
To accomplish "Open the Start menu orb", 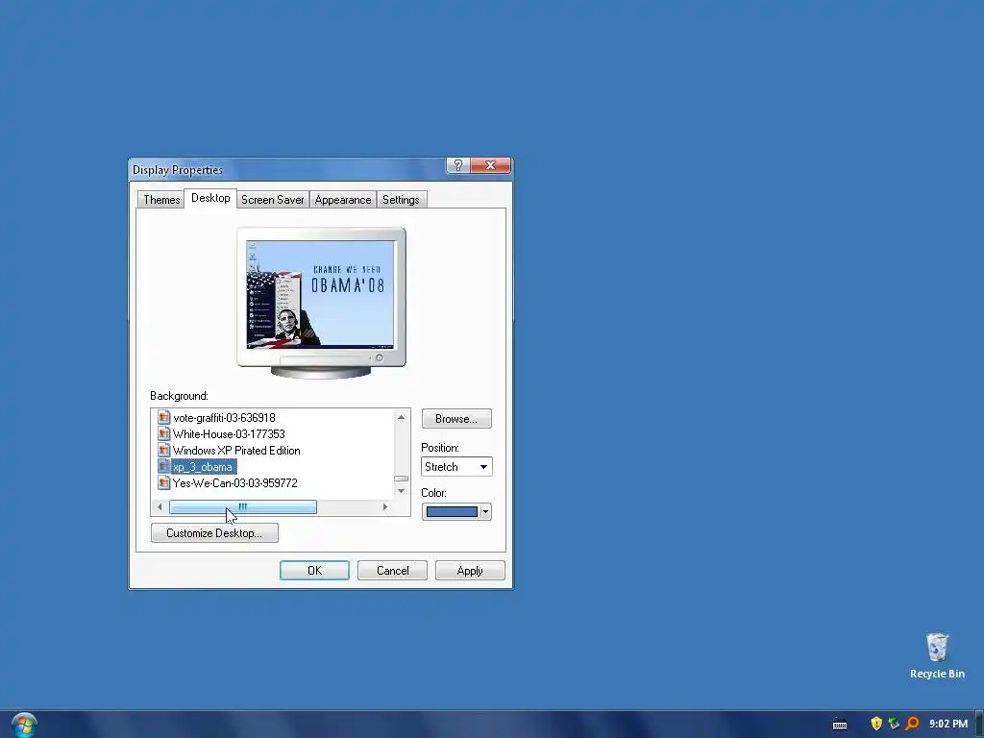I will coord(24,725).
